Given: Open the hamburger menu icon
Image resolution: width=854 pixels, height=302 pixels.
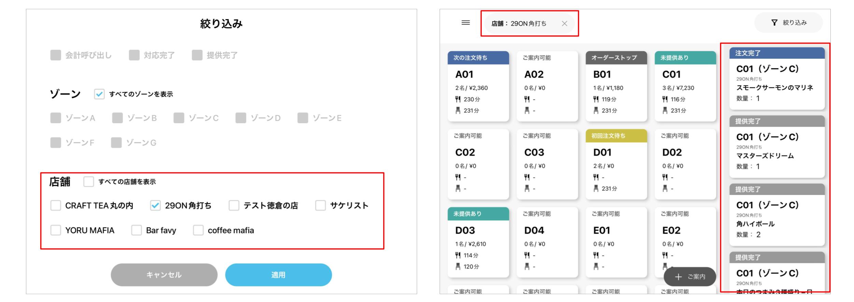Looking at the screenshot, I should [466, 23].
